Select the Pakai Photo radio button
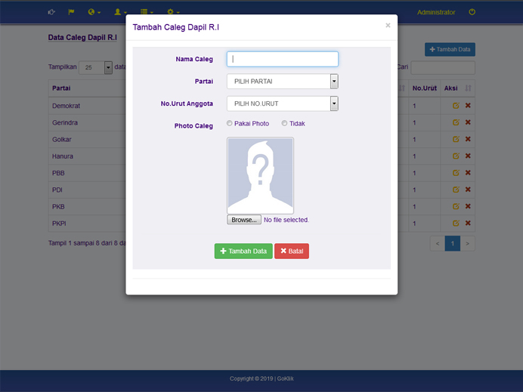 [230, 124]
